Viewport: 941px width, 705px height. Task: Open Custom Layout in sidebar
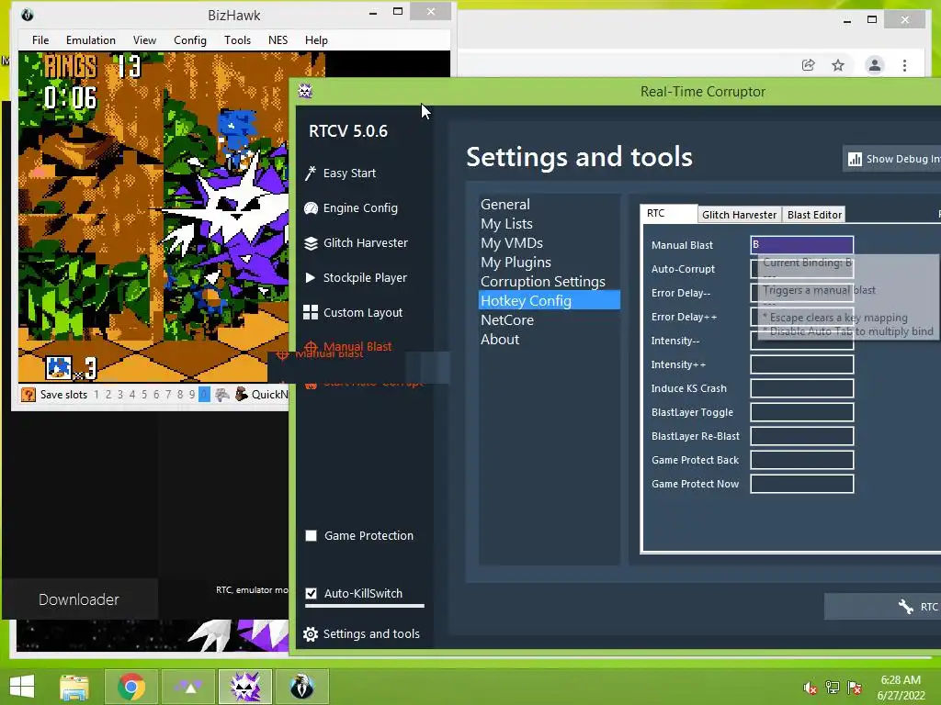pyautogui.click(x=353, y=312)
